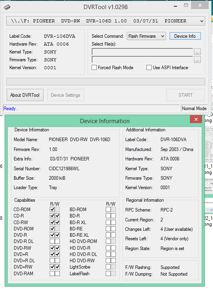Click the 4 (User available) changes value
Image resolution: width=213 pixels, height=289 pixels.
pyautogui.click(x=177, y=229)
